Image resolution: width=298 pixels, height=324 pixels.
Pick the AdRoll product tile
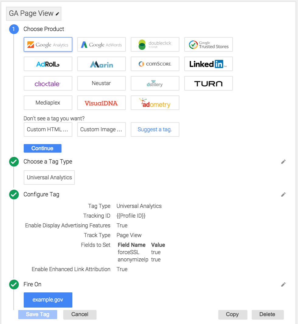[x=48, y=64]
